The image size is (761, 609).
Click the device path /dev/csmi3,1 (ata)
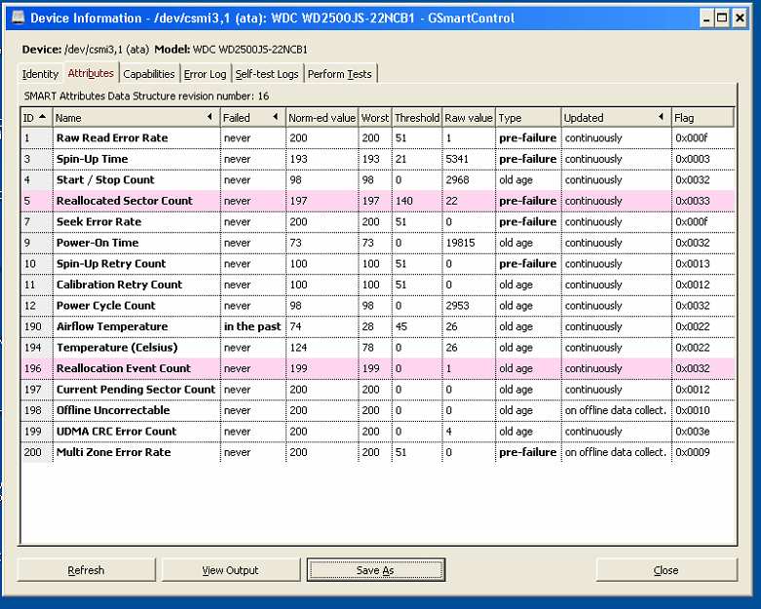(x=106, y=50)
